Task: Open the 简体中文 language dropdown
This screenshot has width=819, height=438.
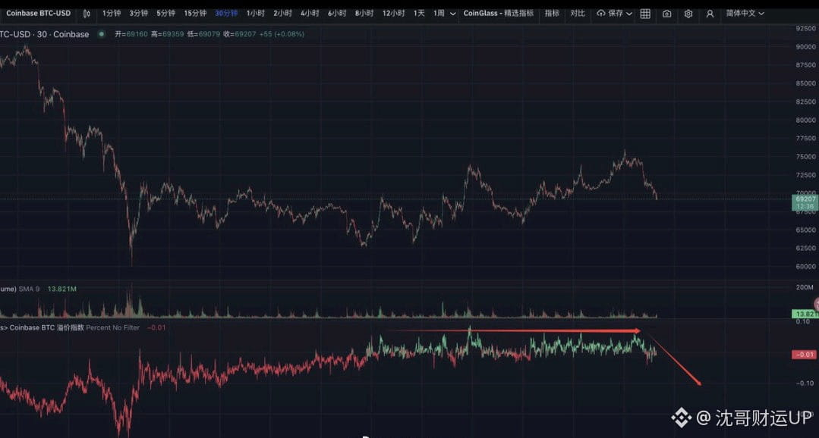Action: point(745,14)
